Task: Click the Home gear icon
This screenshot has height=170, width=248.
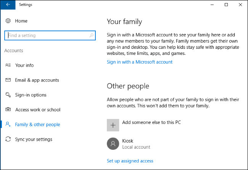Action: (x=8, y=21)
